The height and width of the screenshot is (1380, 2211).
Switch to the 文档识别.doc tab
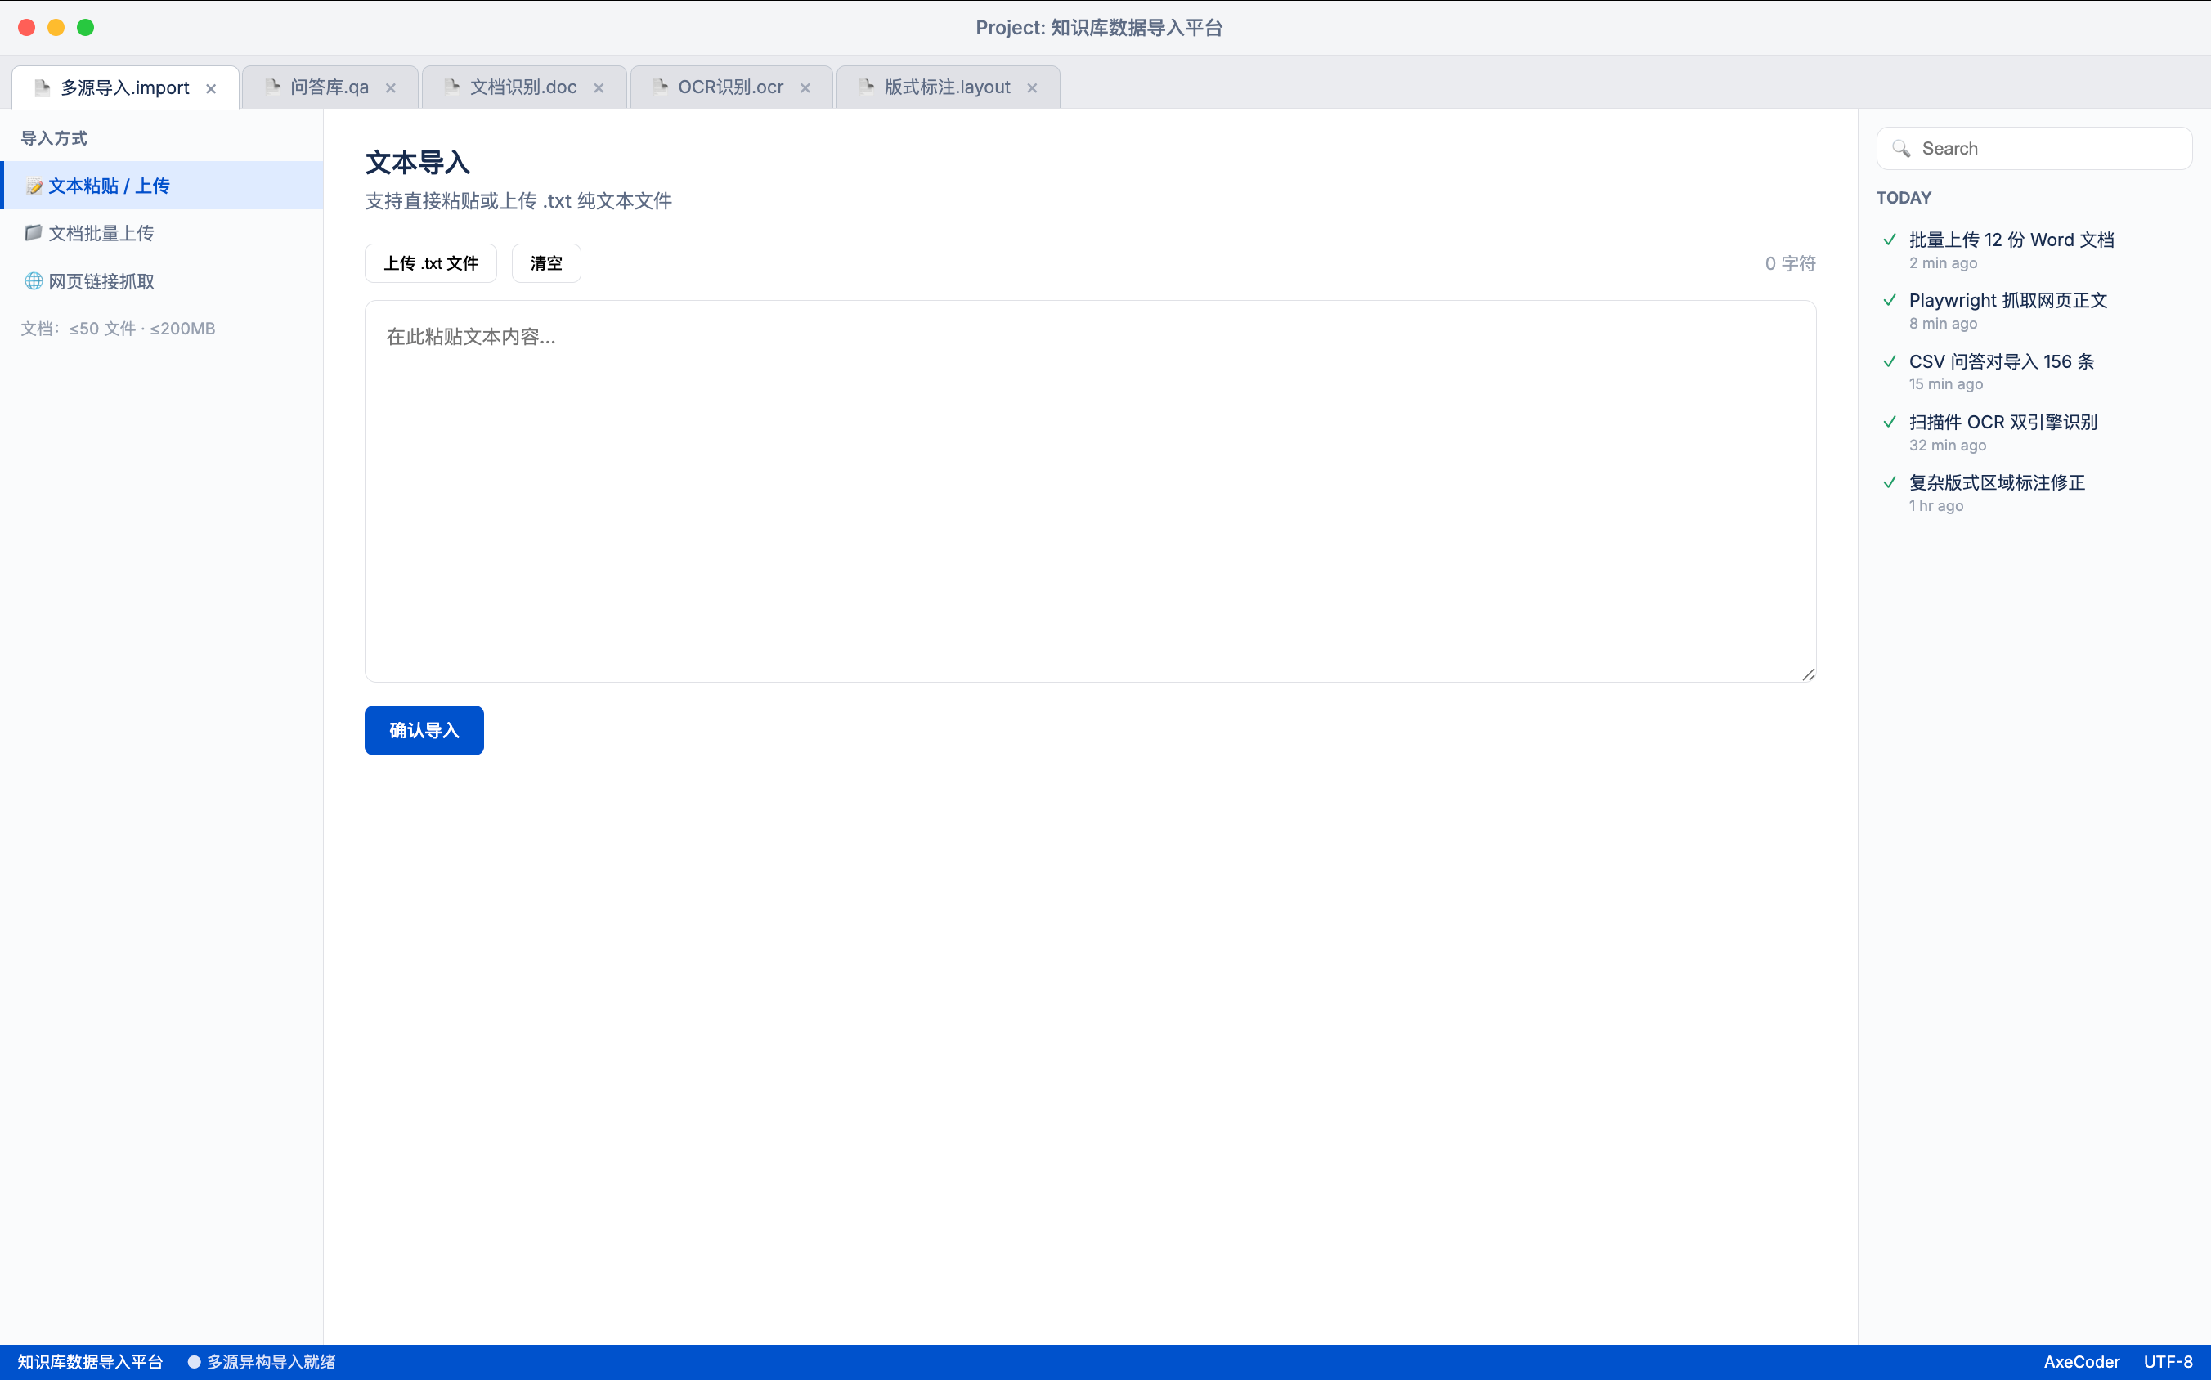[524, 87]
